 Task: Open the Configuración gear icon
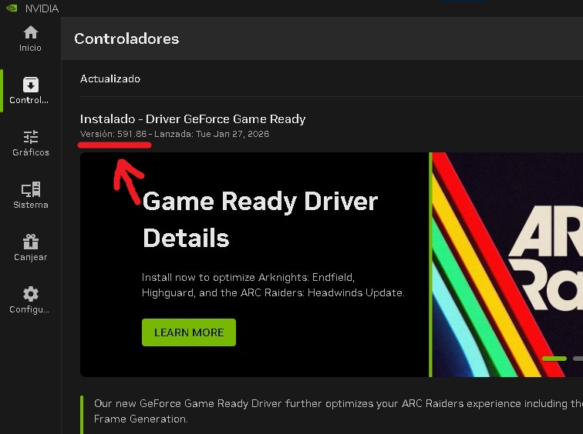pyautogui.click(x=31, y=294)
